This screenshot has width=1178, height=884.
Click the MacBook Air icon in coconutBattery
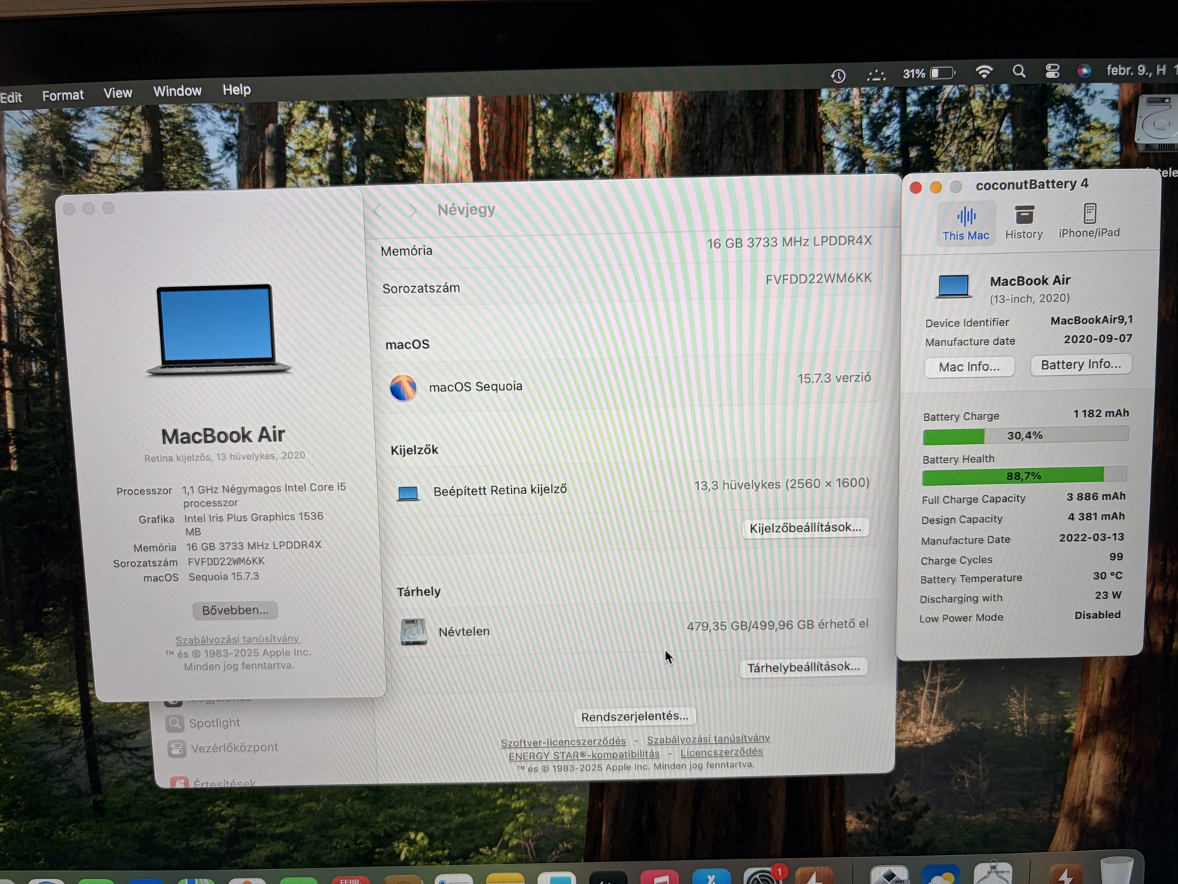click(x=953, y=286)
